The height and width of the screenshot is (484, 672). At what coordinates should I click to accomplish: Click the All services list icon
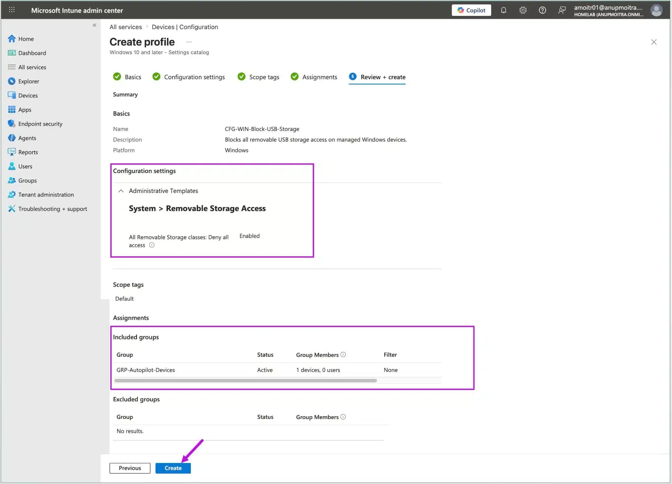click(12, 67)
